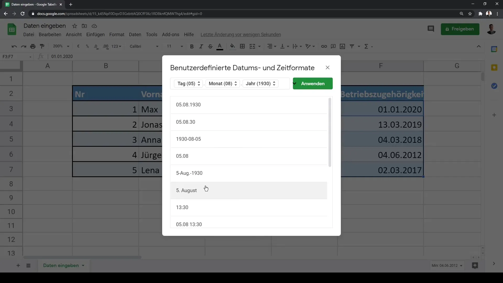Viewport: 503px width, 283px height.
Task: Open the Format menu
Action: [117, 35]
